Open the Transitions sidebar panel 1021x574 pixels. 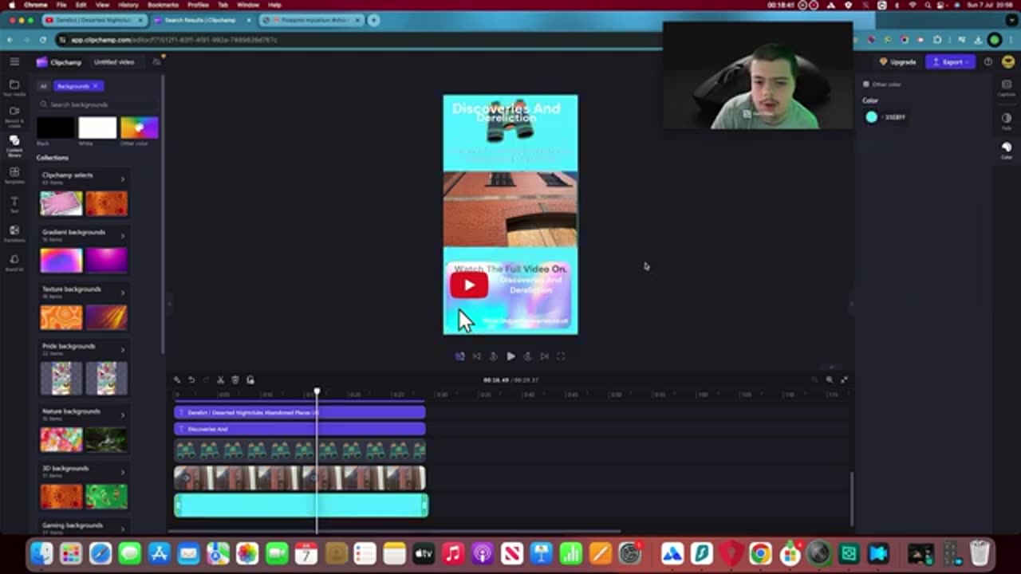click(14, 233)
